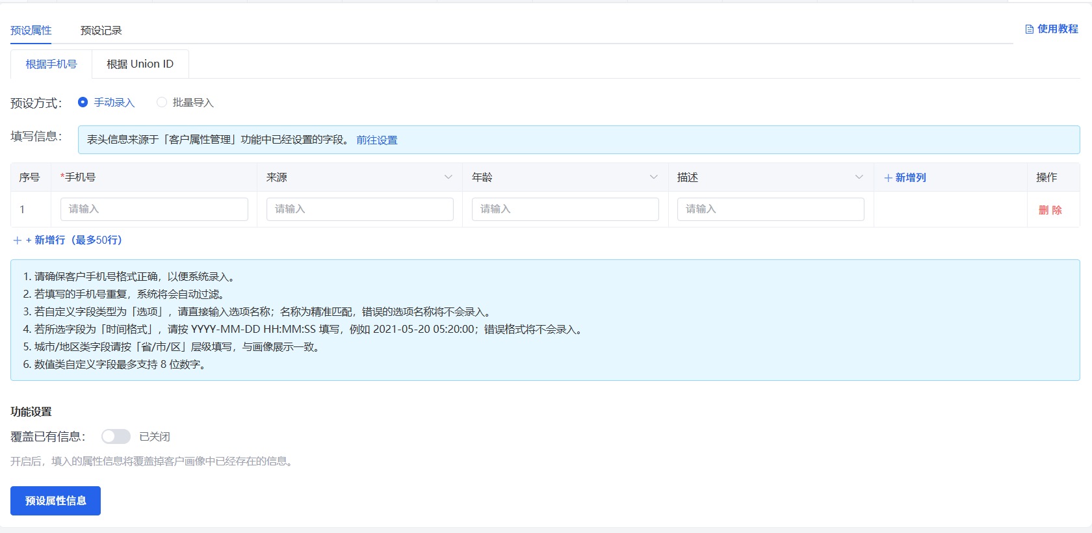Expand the 来源 column dropdown

pyautogui.click(x=448, y=177)
